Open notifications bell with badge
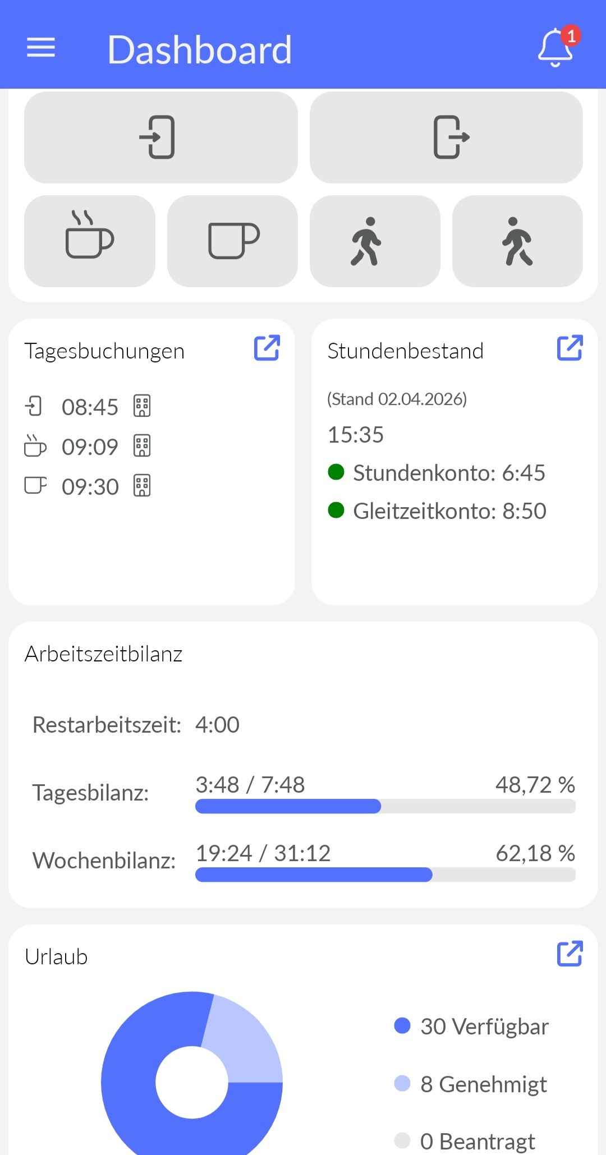 [x=555, y=48]
